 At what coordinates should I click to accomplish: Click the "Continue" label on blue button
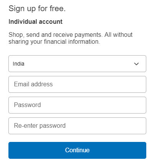(x=77, y=150)
